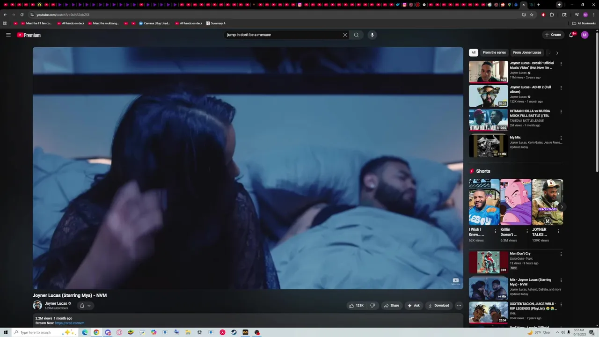Open Joyner Lucas channel name link
The height and width of the screenshot is (337, 599).
(56, 303)
